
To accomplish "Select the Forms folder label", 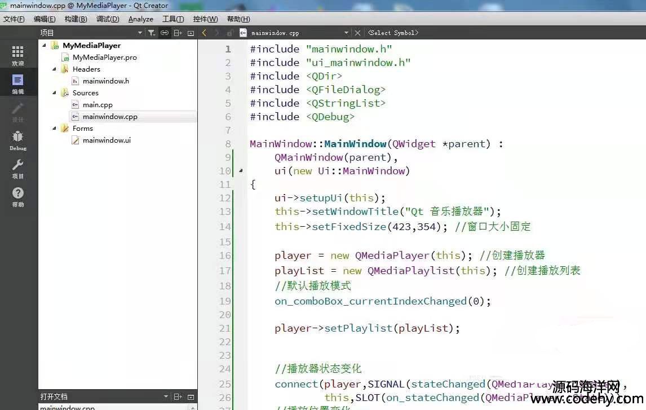I will (x=83, y=128).
